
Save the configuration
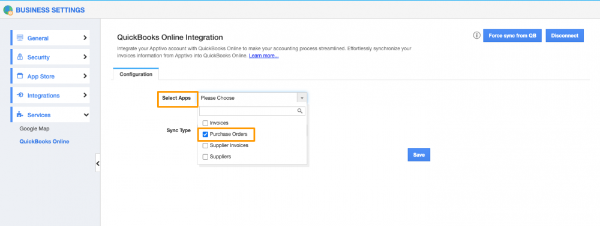pyautogui.click(x=419, y=155)
